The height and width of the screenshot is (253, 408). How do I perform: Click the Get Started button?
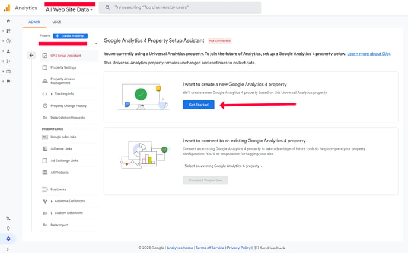(199, 105)
